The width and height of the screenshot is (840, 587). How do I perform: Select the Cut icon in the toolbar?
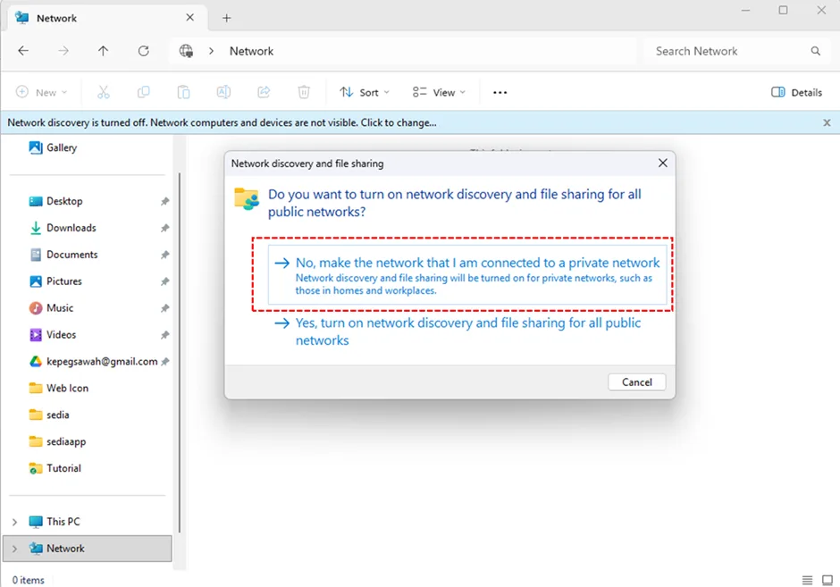coord(104,92)
